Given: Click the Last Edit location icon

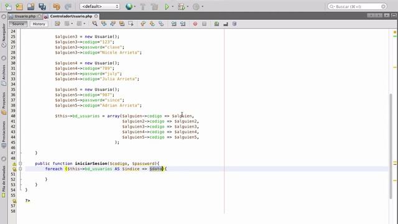Looking at the screenshot, I should point(58,24).
